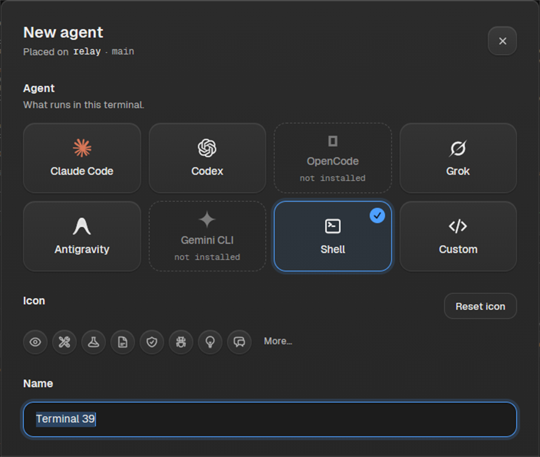Focus the Name field containing Terminal 39
The image size is (540, 457).
270,419
